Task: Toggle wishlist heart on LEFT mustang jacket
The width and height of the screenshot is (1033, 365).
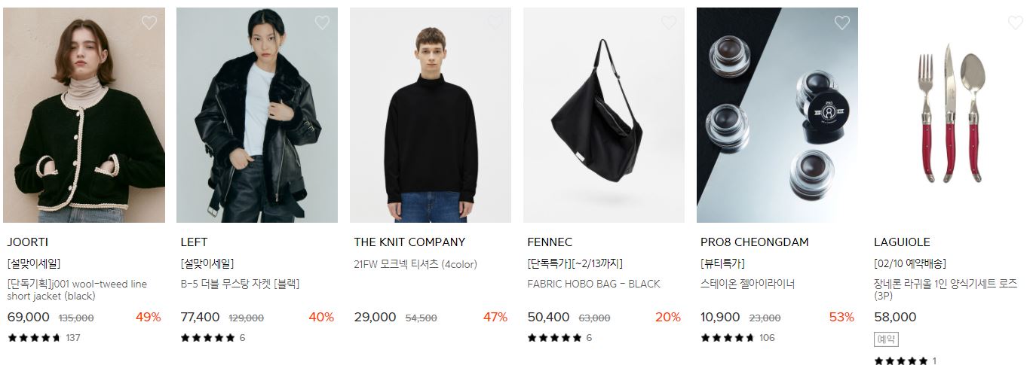Action: coord(322,23)
